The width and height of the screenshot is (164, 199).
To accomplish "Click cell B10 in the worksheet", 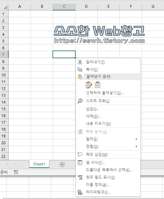I will click(42, 75).
